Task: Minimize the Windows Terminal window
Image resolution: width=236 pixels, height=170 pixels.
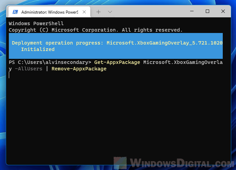Action: point(192,11)
